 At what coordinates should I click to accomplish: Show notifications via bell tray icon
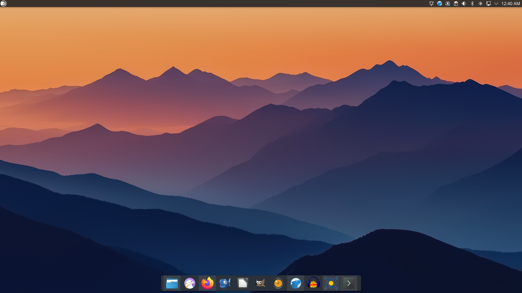pyautogui.click(x=431, y=4)
